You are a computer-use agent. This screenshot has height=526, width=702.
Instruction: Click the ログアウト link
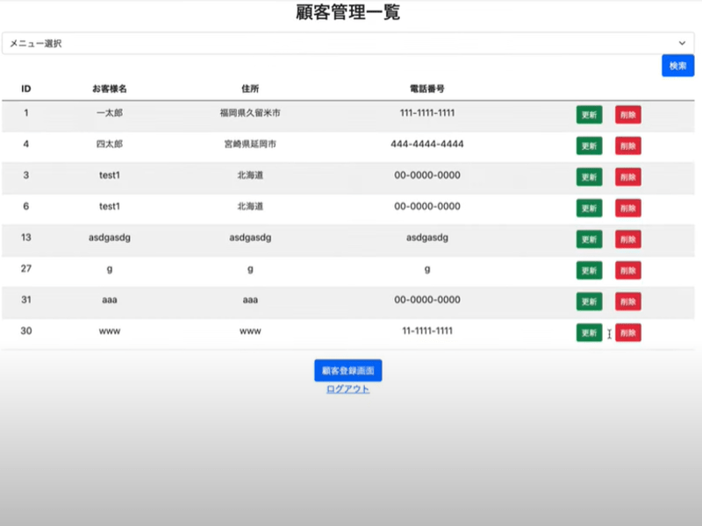pyautogui.click(x=347, y=389)
